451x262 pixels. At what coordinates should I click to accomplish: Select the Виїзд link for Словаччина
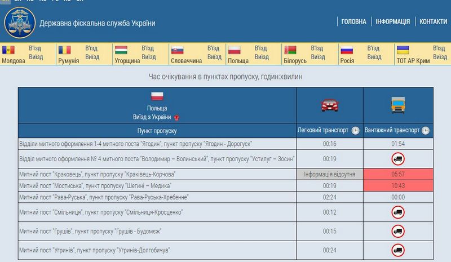[214, 57]
